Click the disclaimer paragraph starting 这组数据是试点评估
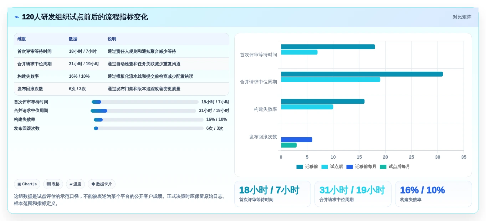486x221 pixels. (x=121, y=200)
